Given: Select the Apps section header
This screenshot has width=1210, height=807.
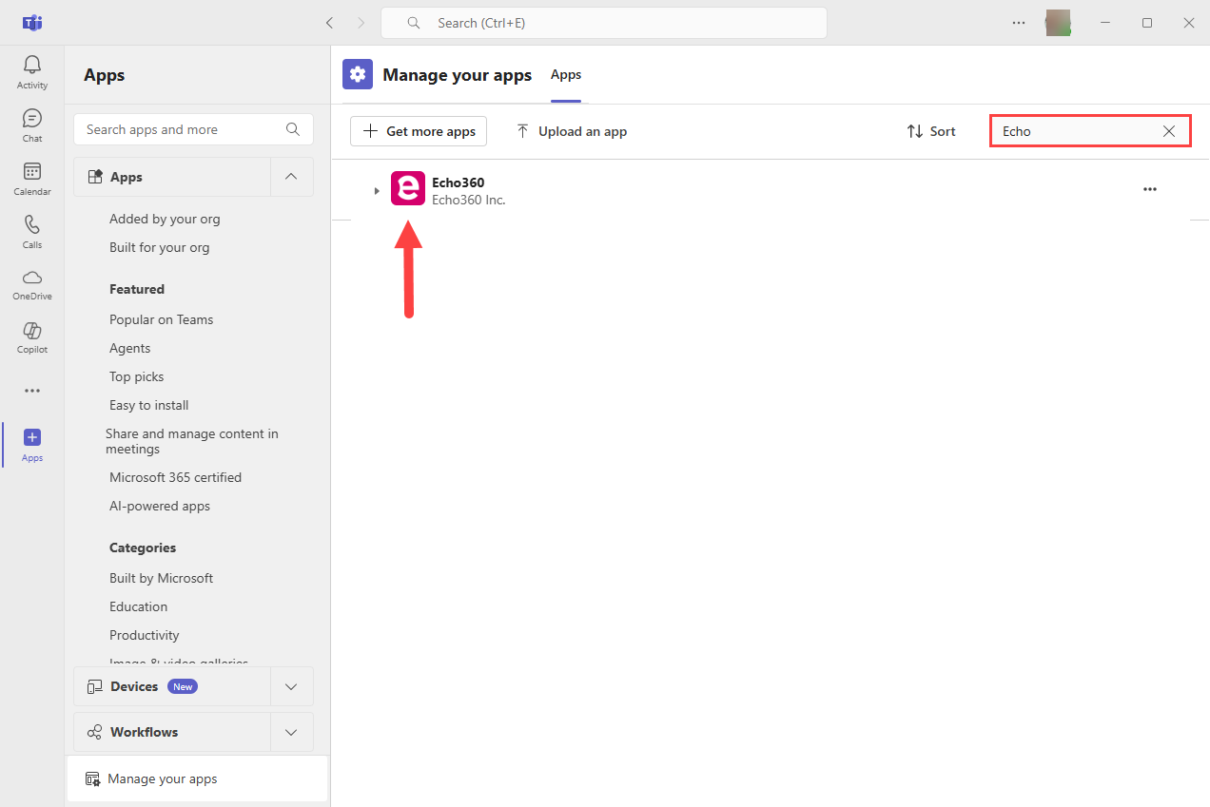Looking at the screenshot, I should (x=172, y=177).
